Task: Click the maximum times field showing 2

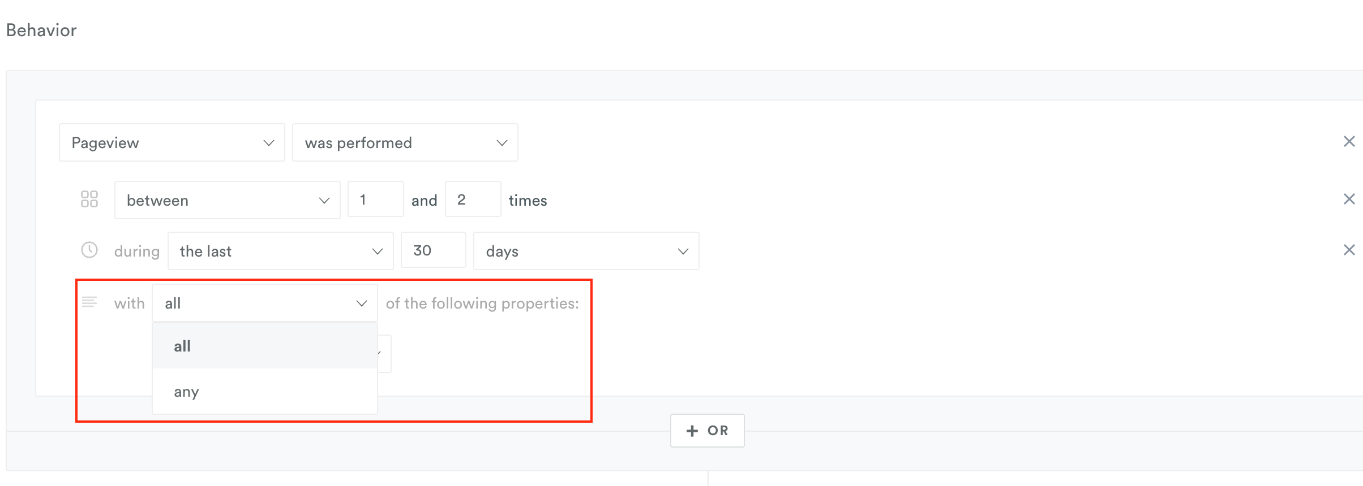Action: coord(473,199)
